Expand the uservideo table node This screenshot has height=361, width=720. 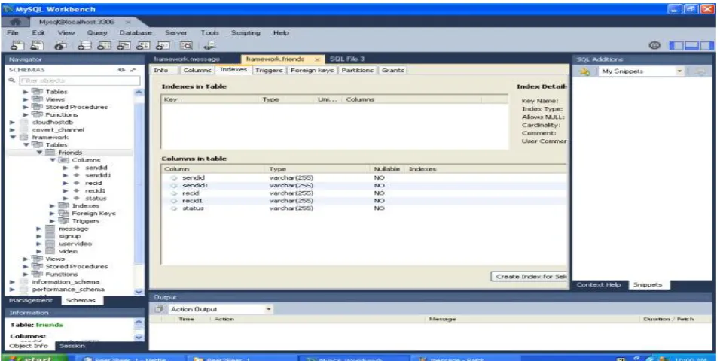click(x=39, y=244)
